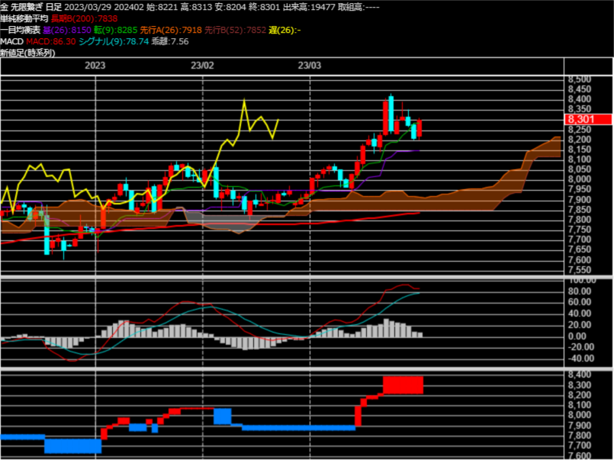The image size is (614, 460).
Task: Click the -20.00 MACD axis label
Action: click(580, 347)
